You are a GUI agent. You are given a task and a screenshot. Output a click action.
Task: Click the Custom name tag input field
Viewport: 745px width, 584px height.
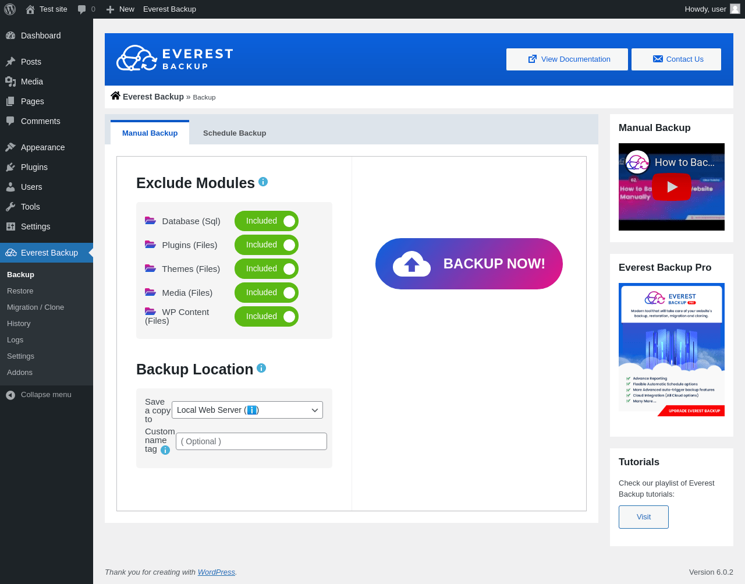(251, 441)
